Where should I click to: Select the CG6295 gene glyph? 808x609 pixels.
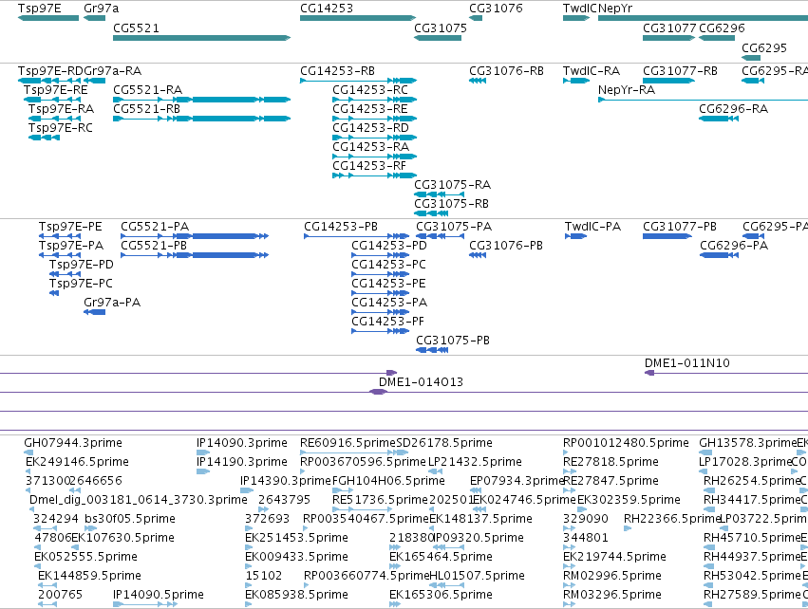751,57
